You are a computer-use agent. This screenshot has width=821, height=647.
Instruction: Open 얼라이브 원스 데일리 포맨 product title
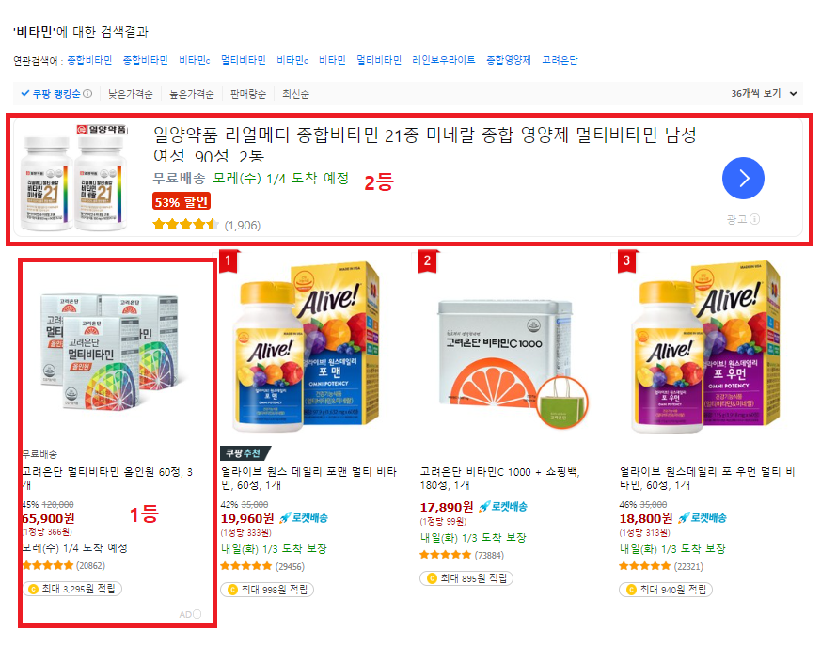point(308,479)
